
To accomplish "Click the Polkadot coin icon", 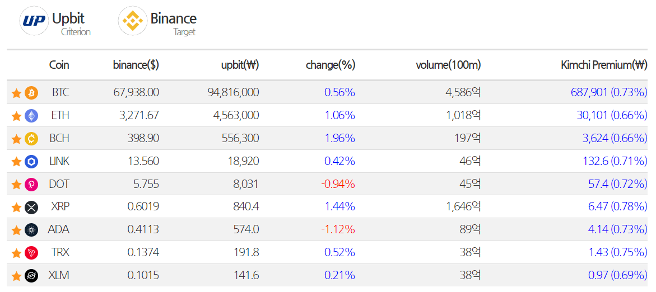I will click(31, 185).
